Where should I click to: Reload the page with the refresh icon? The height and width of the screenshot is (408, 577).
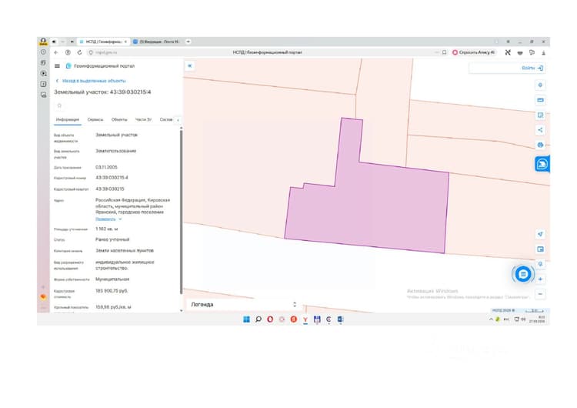click(x=79, y=52)
